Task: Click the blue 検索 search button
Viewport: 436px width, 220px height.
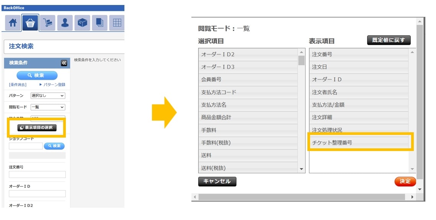Action: click(37, 75)
